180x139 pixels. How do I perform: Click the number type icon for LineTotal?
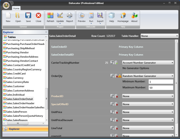click(112, 128)
